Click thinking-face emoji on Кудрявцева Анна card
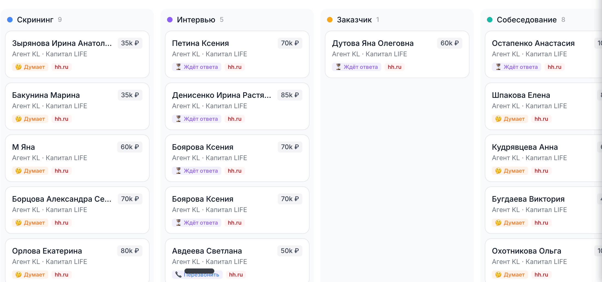602x282 pixels. point(498,171)
